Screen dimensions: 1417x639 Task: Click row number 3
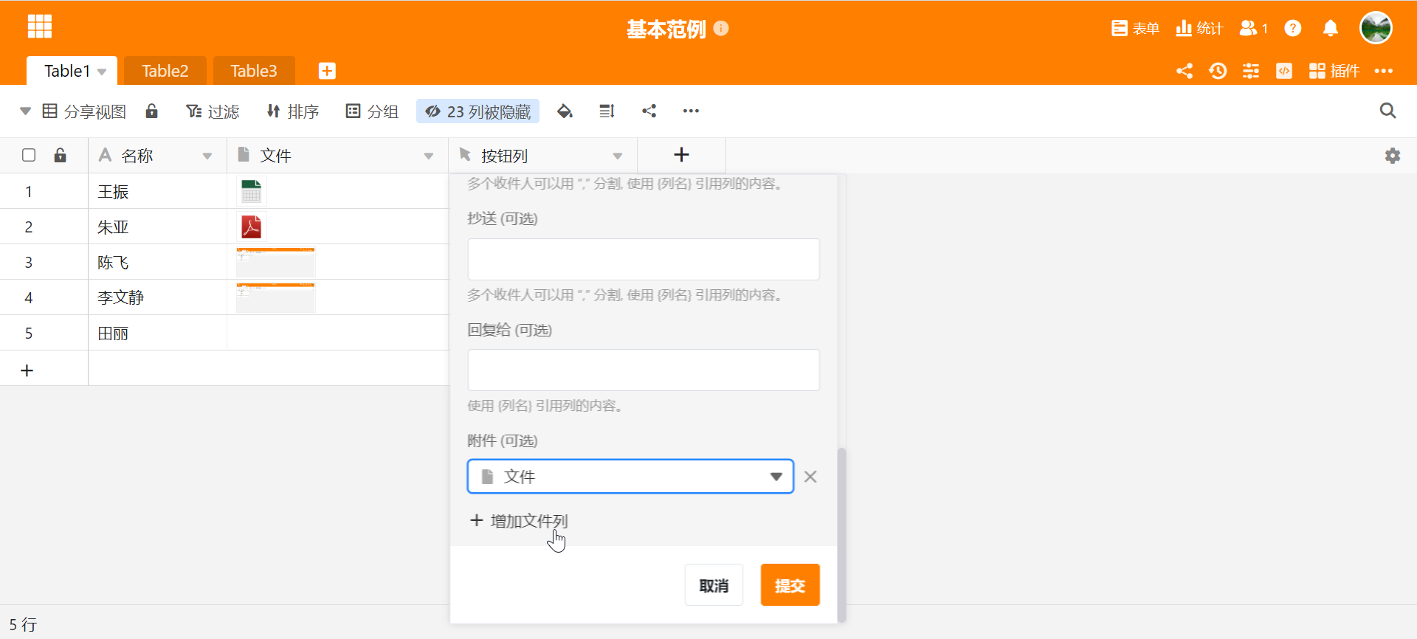click(29, 262)
